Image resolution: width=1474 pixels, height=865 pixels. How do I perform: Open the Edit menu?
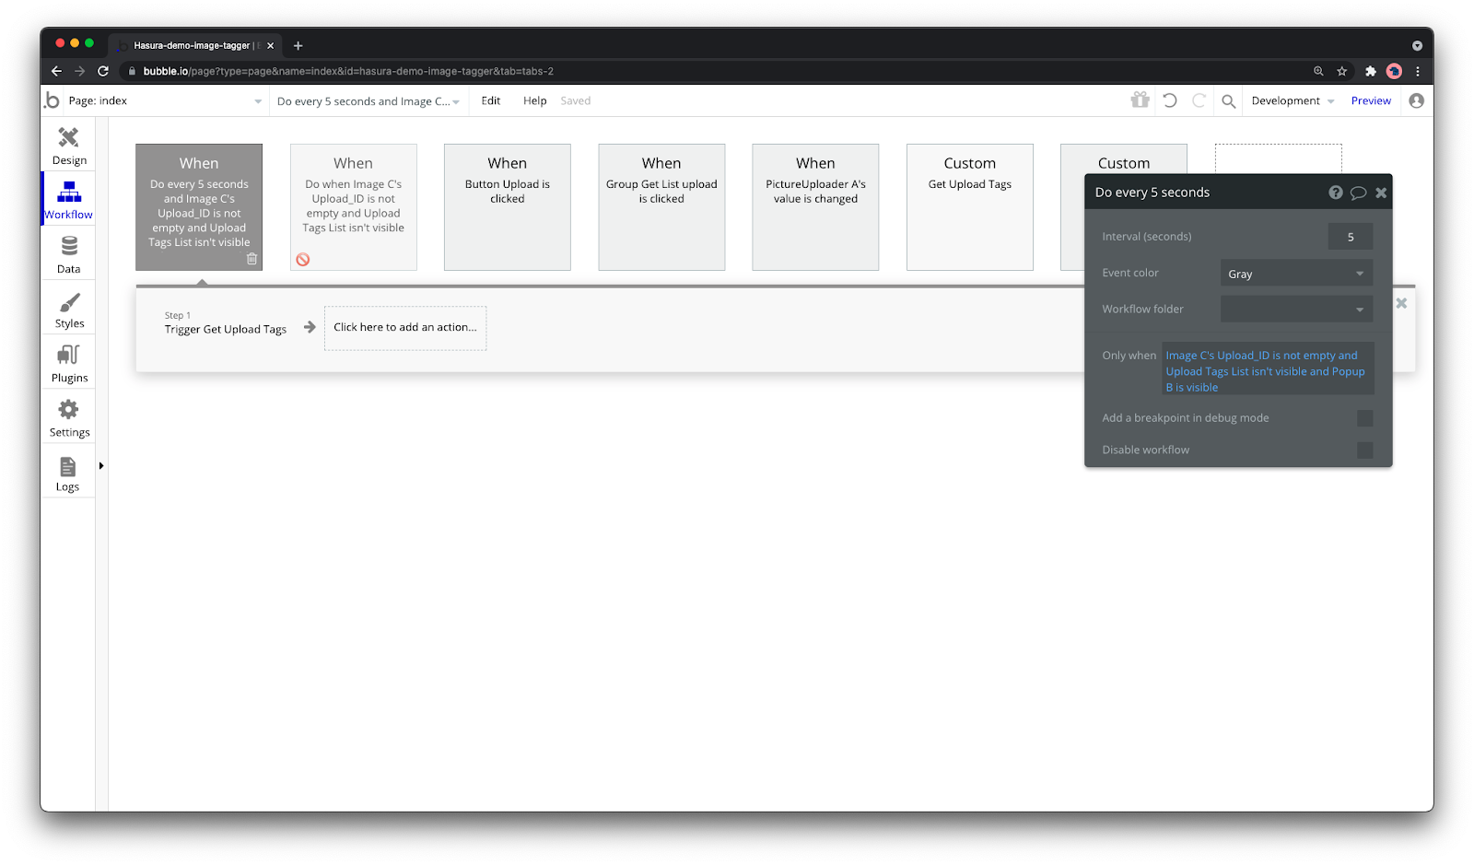491,101
